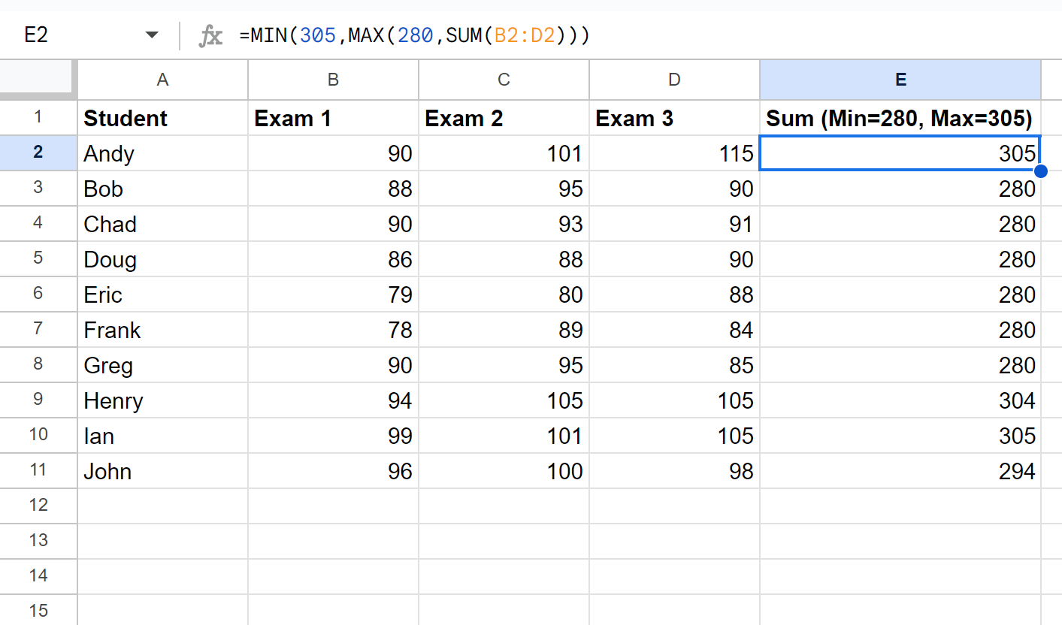Screen dimensions: 1062x625
Task: Click the fx function icon
Action: pyautogui.click(x=210, y=35)
